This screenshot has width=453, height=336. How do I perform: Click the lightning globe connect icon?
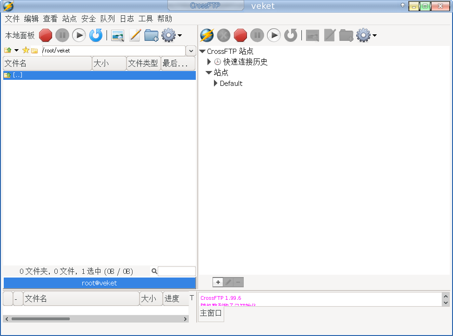[207, 35]
